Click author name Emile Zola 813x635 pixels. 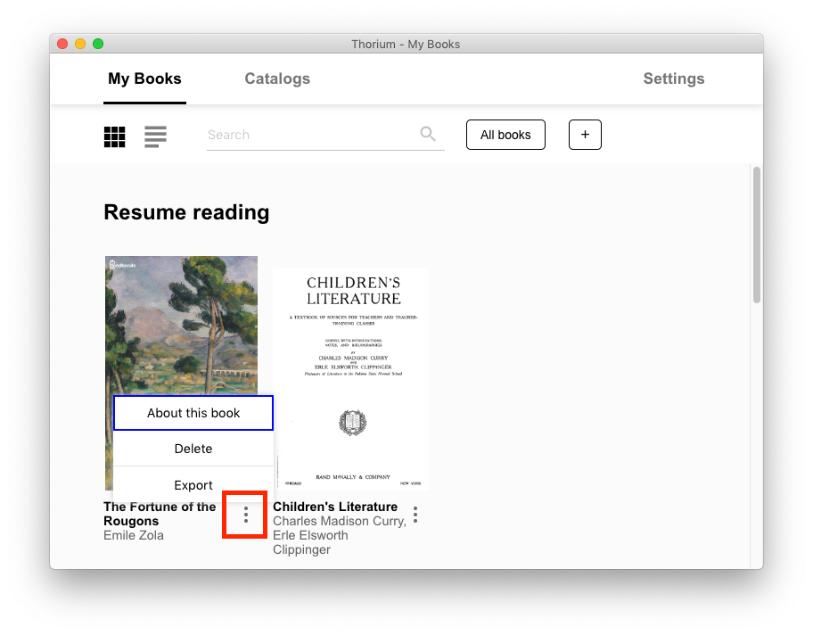pyautogui.click(x=134, y=535)
